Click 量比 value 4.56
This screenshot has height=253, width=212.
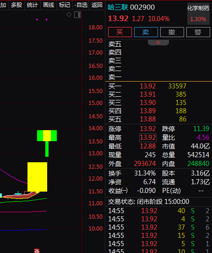coord(203,137)
